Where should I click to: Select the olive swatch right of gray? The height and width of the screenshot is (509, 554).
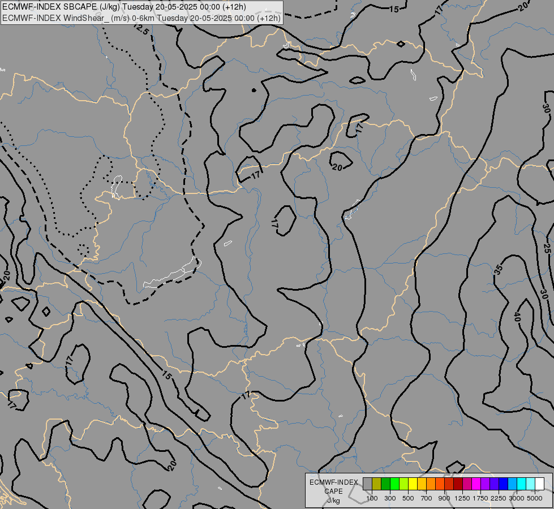[377, 484]
